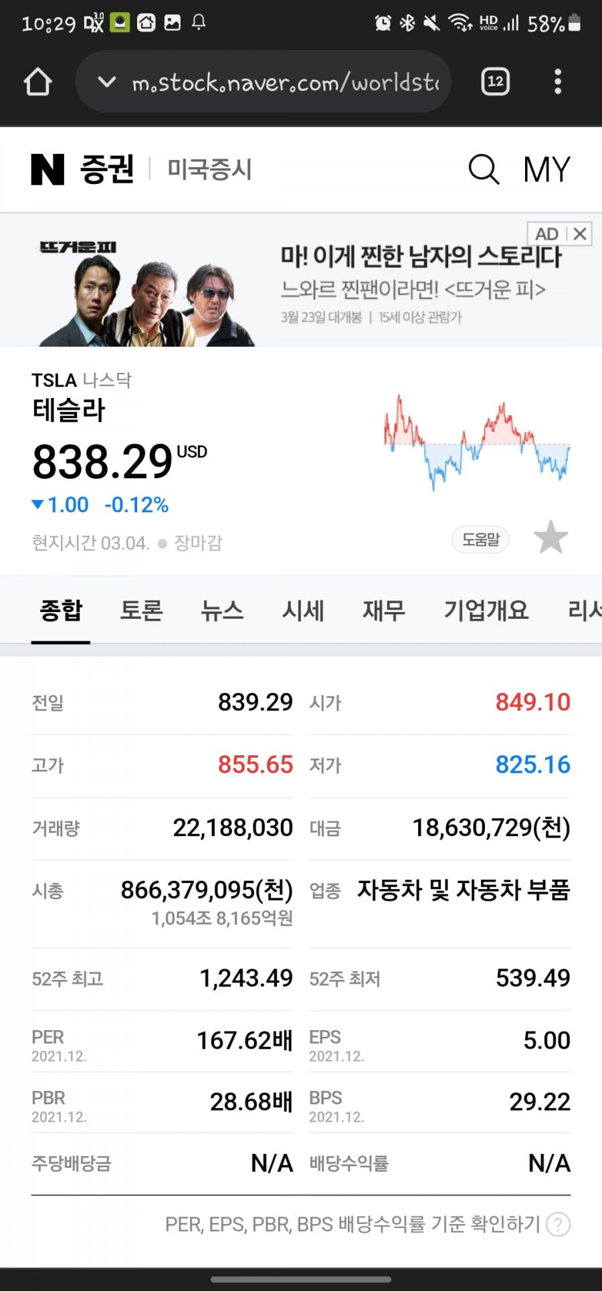Image resolution: width=602 pixels, height=1291 pixels.
Task: Select the 재무 tab
Action: [x=384, y=610]
